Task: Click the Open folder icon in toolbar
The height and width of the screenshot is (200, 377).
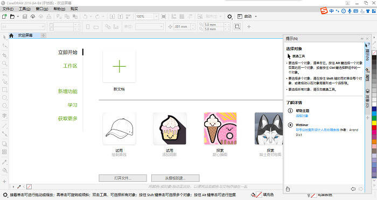Action: click(12, 16)
